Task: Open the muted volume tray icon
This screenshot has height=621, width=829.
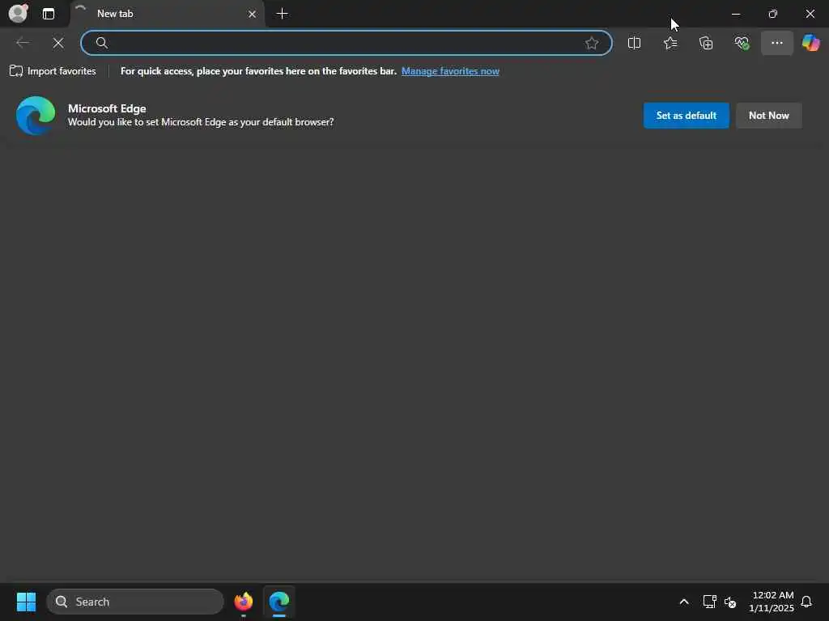Action: tap(730, 602)
